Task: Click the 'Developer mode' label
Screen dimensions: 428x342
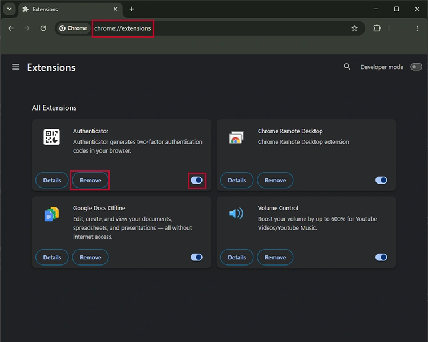Action: 382,67
